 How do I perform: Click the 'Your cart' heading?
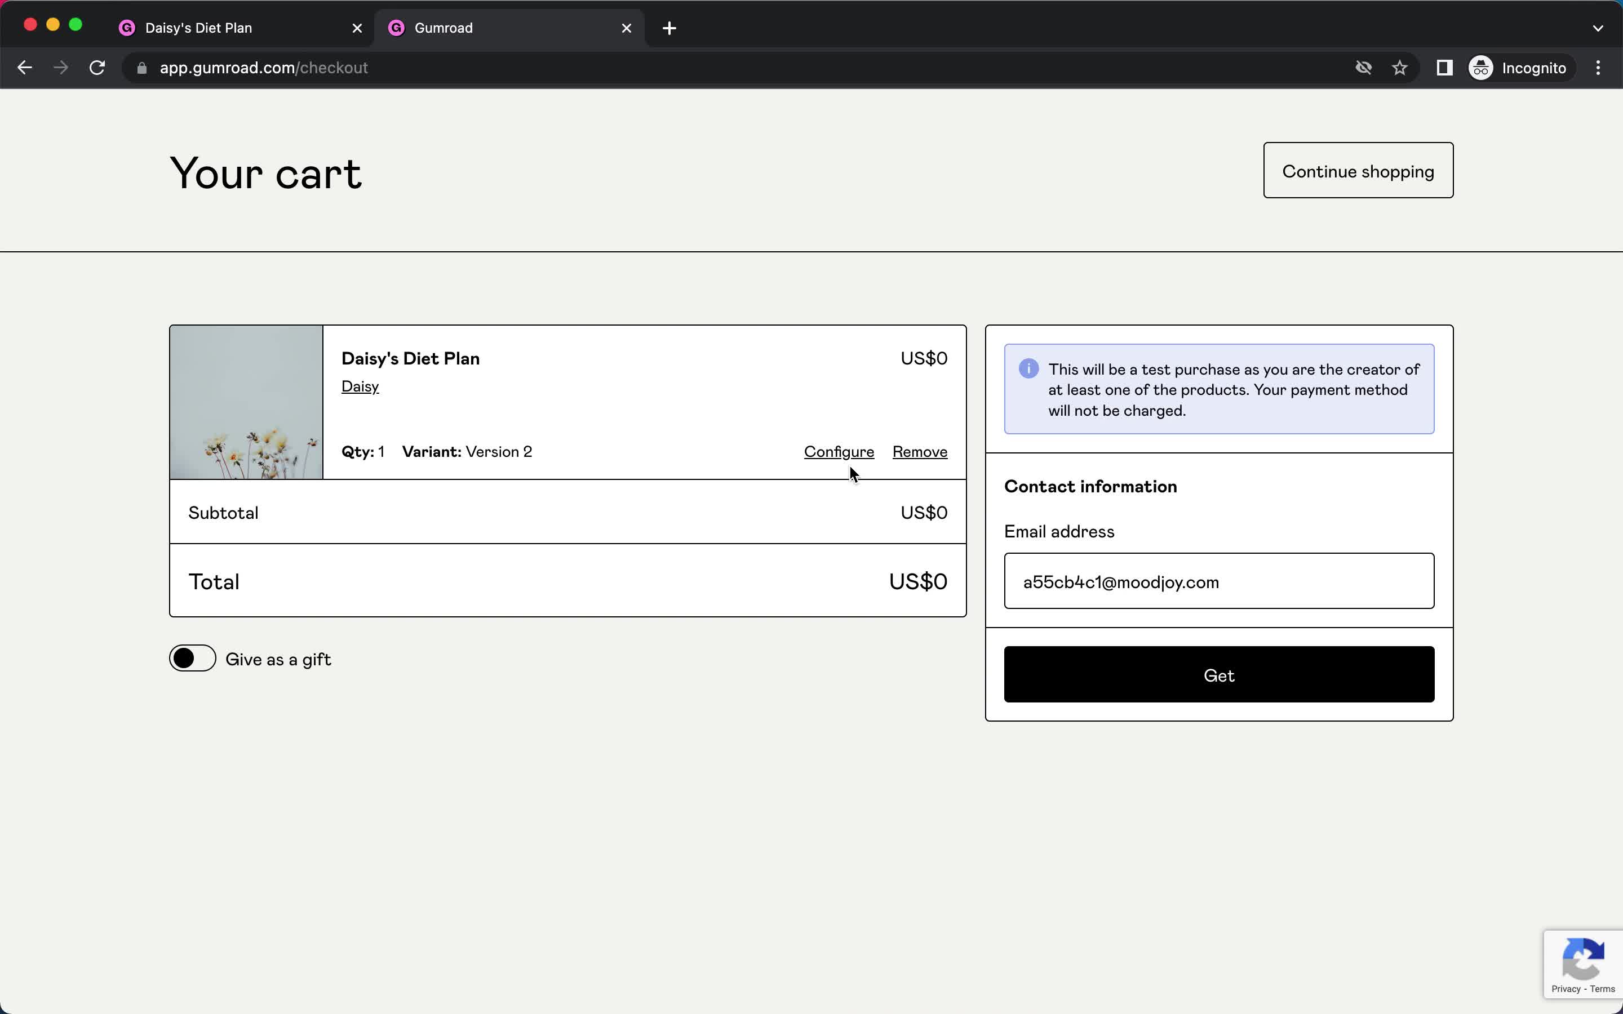coord(265,174)
